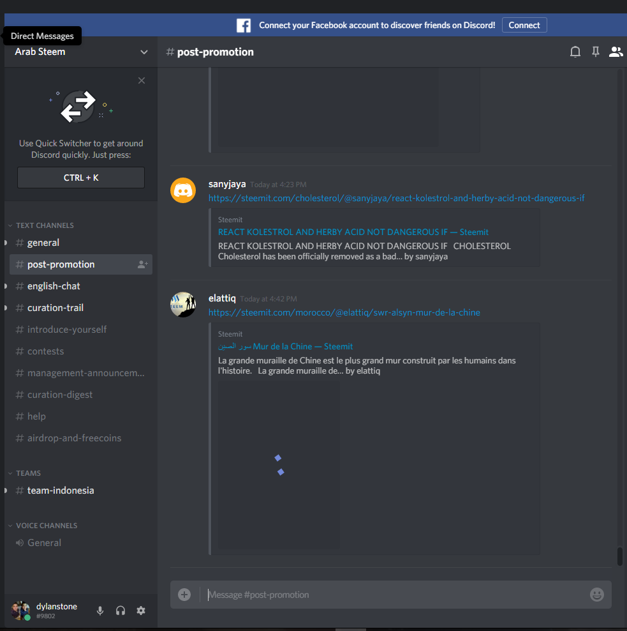The height and width of the screenshot is (631, 627).
Task: Open the introduce-yourself channel
Action: click(81, 330)
